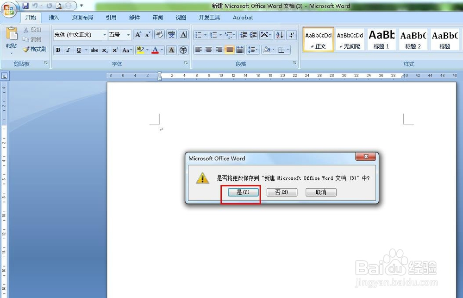The height and width of the screenshot is (298, 463).
Task: Expand the underline style arrow
Action: [x=86, y=50]
